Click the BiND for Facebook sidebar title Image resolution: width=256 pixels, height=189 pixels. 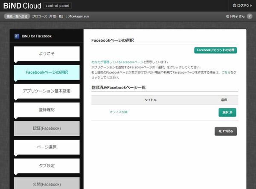[37, 36]
